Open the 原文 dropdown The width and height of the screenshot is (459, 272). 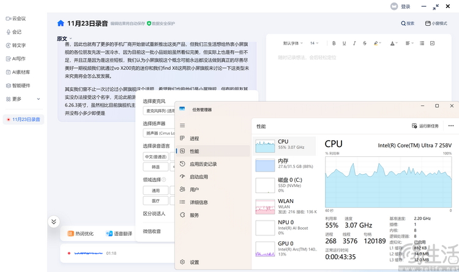pos(64,39)
